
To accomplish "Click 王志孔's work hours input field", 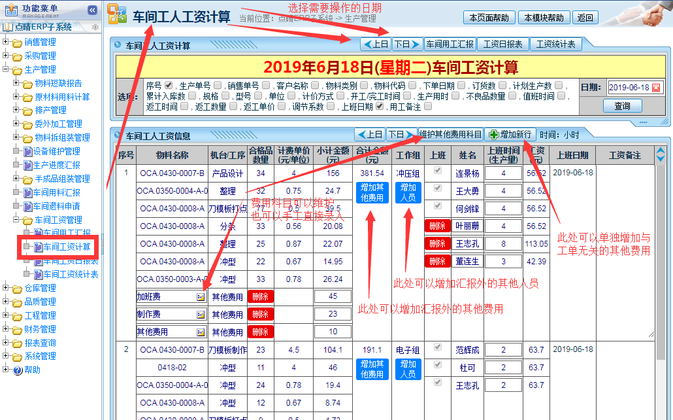I will pyautogui.click(x=503, y=243).
